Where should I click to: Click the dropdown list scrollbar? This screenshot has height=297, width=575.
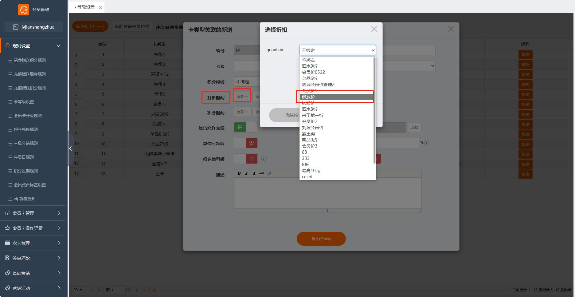[374, 111]
